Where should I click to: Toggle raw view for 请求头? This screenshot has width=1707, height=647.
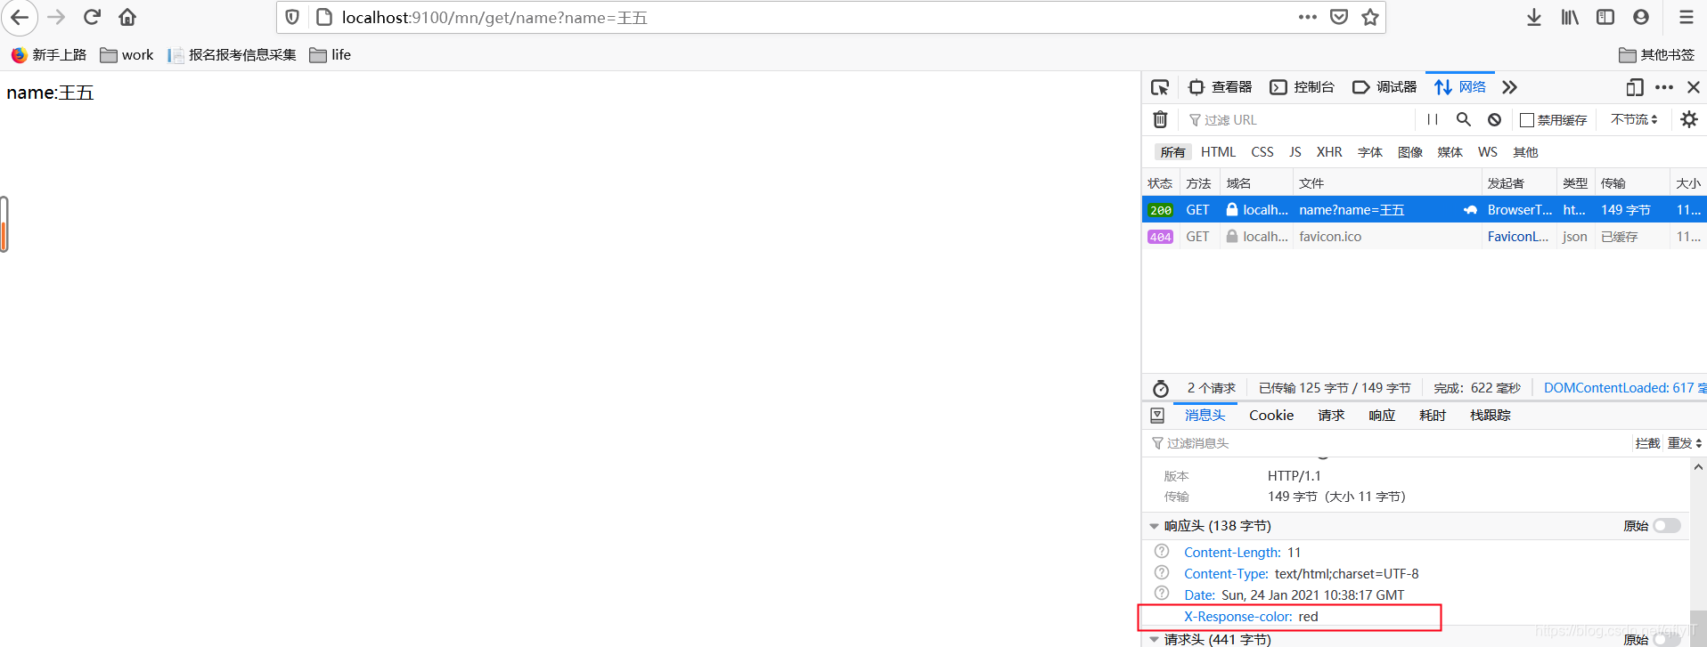point(1666,639)
